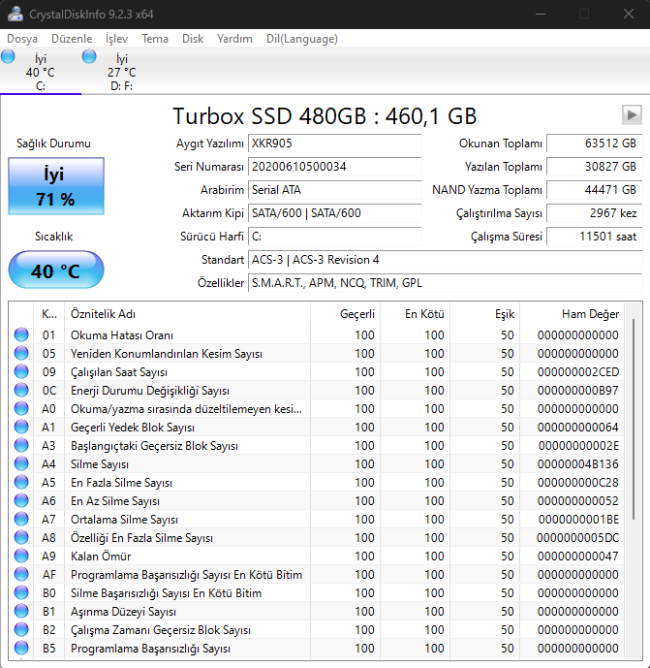Click the Seri Numarası value field

(335, 167)
